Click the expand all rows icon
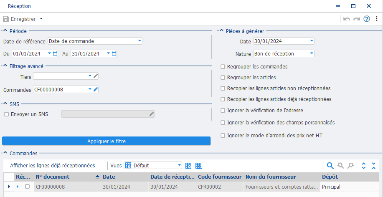Image resolution: width=383 pixels, height=197 pixels. coord(364,166)
